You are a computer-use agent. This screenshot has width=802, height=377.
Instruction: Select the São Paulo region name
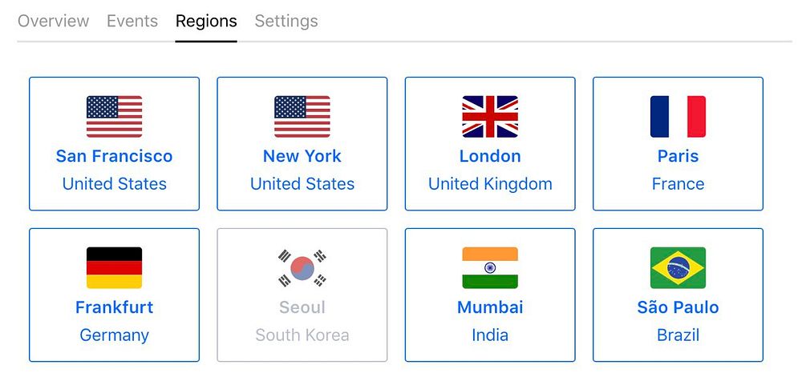678,307
